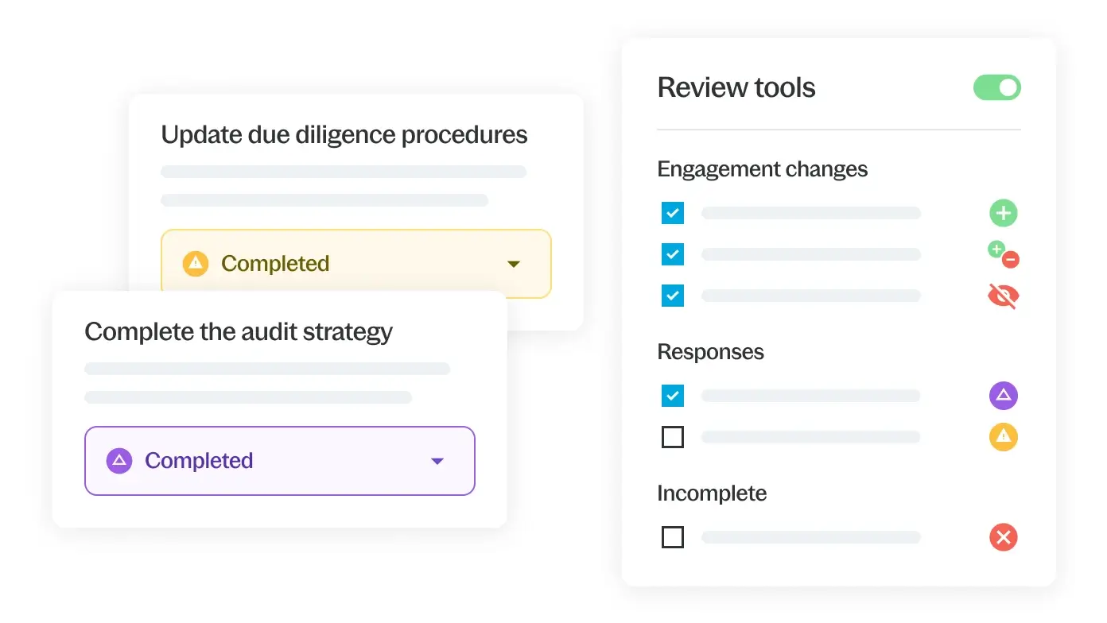Viewport: 1107px width, 623px height.
Task: Click the purple triangle icon under Responses
Action: coord(1004,395)
